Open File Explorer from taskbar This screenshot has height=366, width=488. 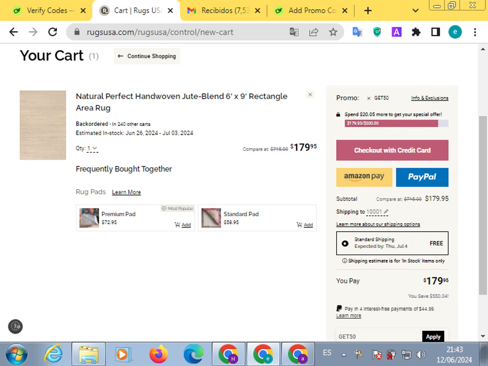click(88, 354)
